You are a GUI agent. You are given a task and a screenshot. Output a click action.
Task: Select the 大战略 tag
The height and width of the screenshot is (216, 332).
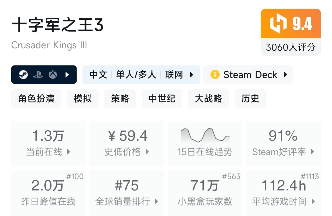208,99
